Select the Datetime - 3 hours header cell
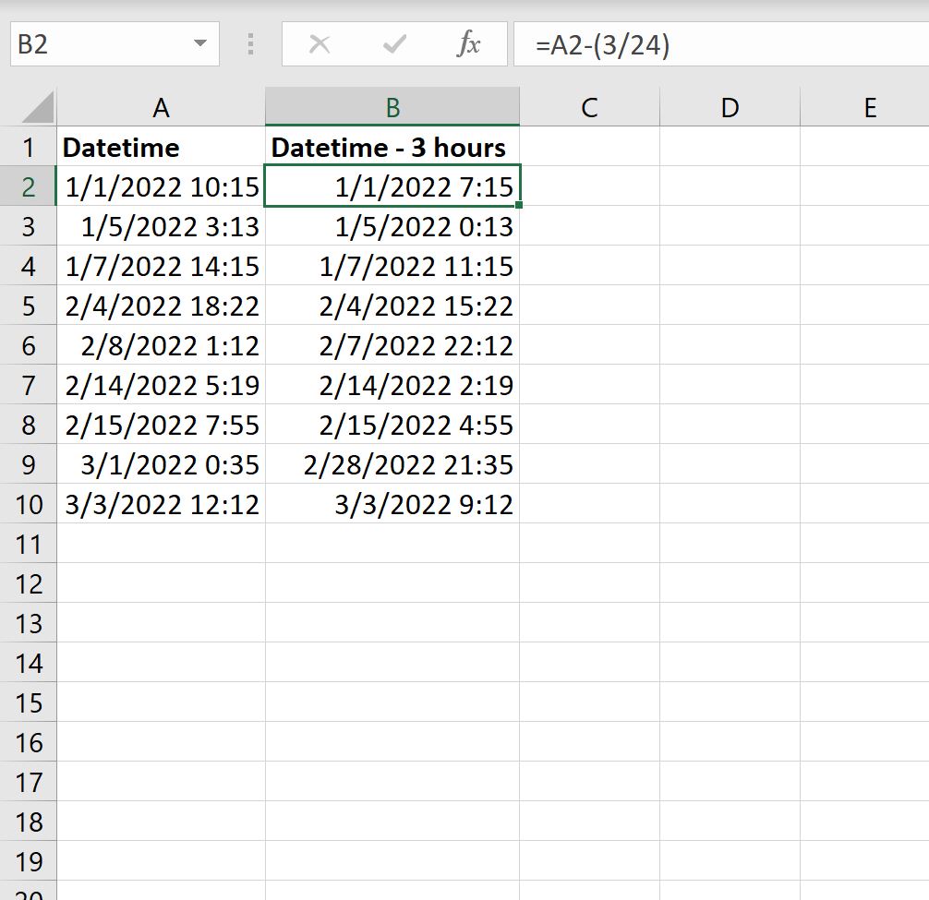Screen dimensions: 929x900 click(x=392, y=147)
